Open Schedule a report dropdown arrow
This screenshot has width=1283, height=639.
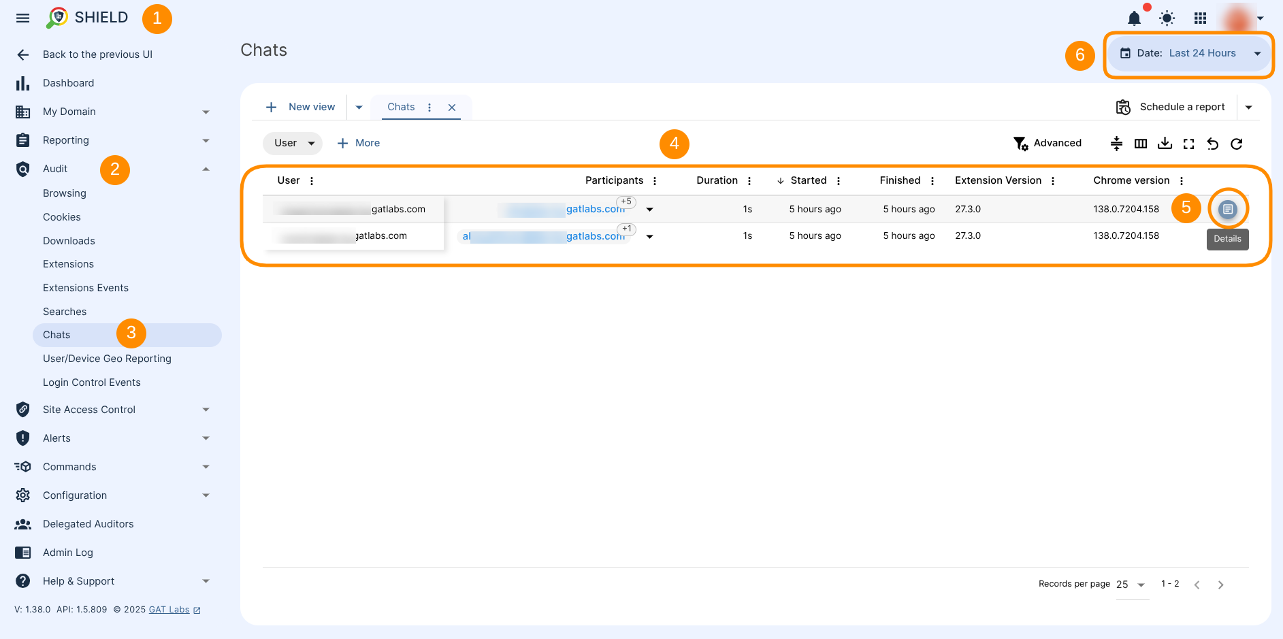[x=1248, y=108]
